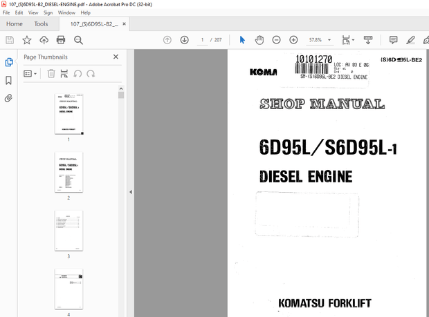The image size is (429, 317).
Task: Click the thumbnails panel scrollbar handle
Action: [121, 95]
